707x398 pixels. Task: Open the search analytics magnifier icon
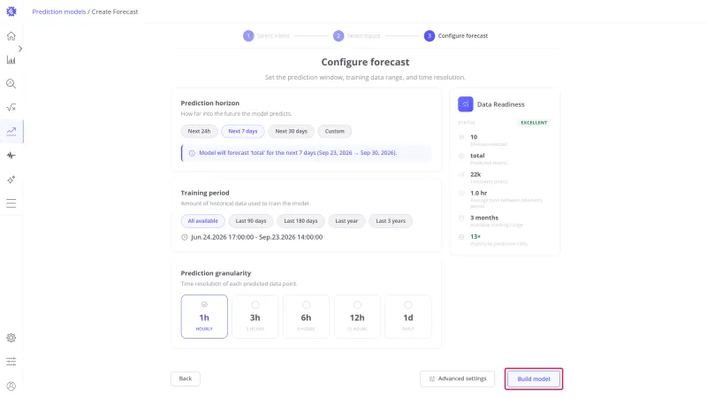[x=11, y=83]
